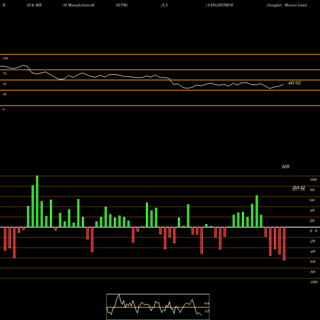Click the 'SI MunafaSutraR' header text

pyautogui.click(x=79, y=5)
